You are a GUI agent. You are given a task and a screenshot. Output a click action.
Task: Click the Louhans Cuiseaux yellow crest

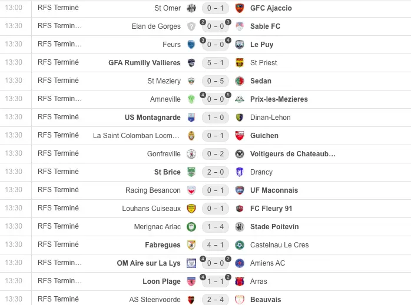191,209
